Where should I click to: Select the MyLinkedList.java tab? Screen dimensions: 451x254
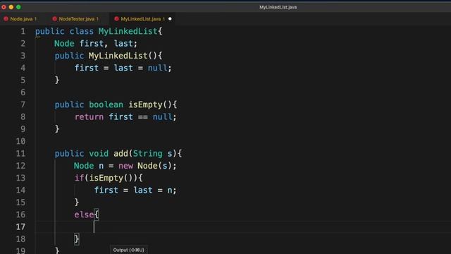point(142,19)
